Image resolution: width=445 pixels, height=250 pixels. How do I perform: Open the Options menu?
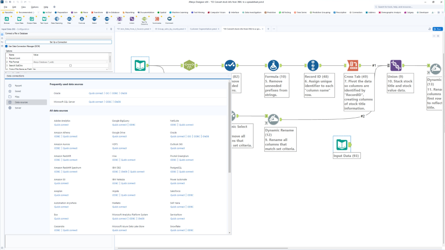point(34,7)
